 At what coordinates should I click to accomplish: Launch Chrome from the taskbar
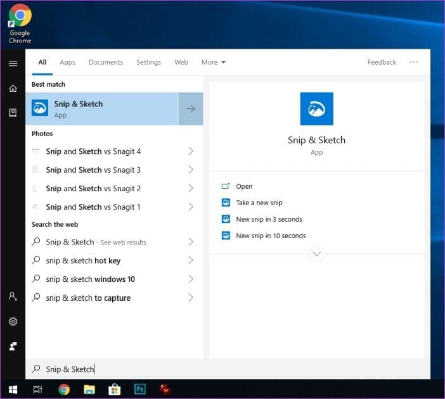(x=64, y=389)
